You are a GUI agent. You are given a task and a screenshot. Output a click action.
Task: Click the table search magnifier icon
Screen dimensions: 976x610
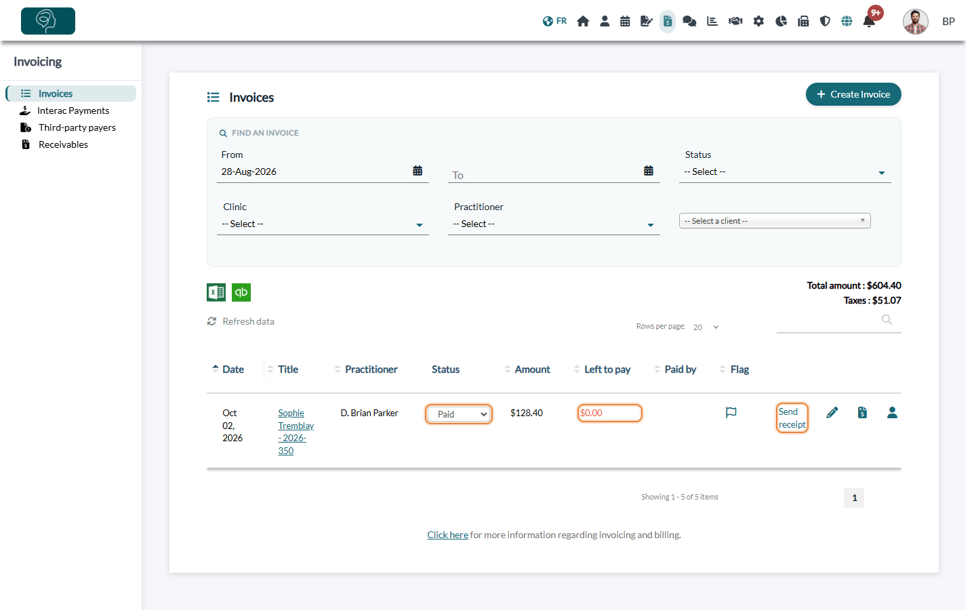click(887, 319)
